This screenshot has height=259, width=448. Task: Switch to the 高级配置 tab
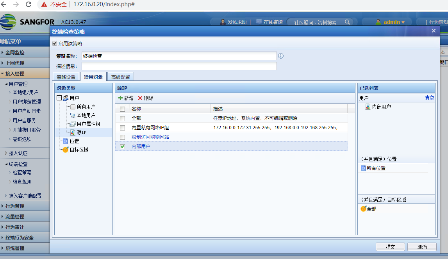point(121,77)
